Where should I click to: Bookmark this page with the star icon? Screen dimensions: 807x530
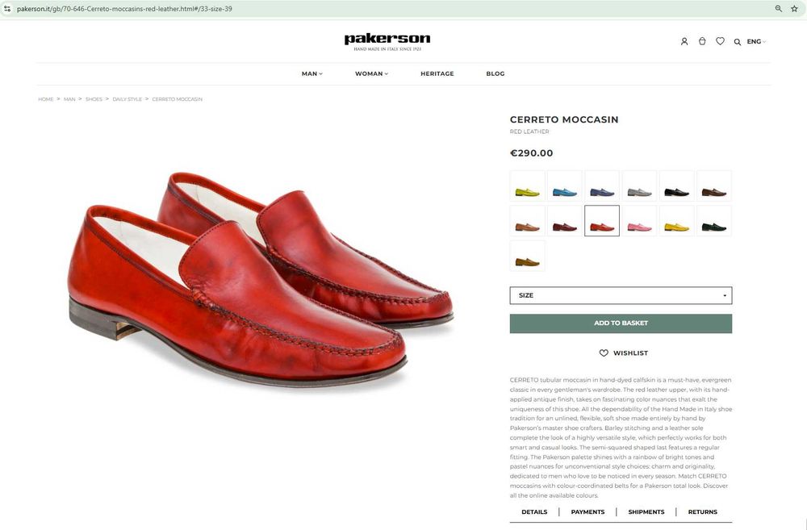click(794, 8)
